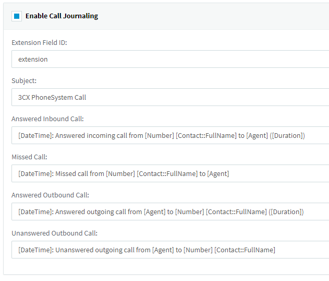Click the "3CX PhoneSystem Call" subject text

[x=52, y=98]
